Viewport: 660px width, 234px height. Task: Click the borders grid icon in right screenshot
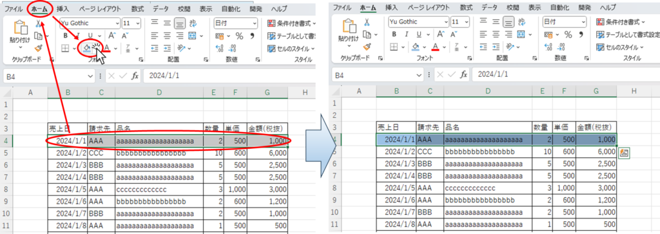[x=394, y=46]
